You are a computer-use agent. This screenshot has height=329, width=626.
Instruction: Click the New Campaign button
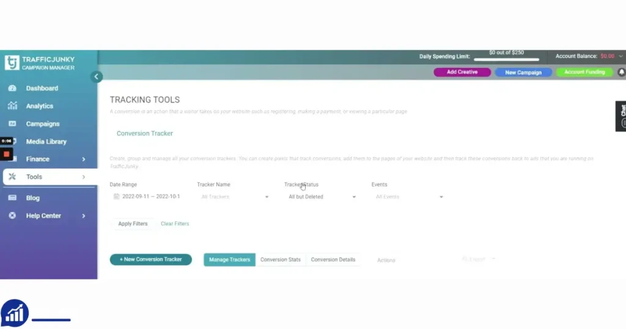click(x=523, y=73)
